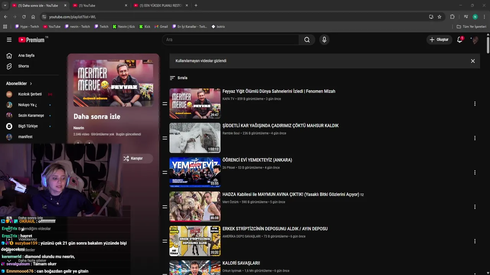Click reorder handle of ŞİDDETLİ KAR video

click(165, 138)
